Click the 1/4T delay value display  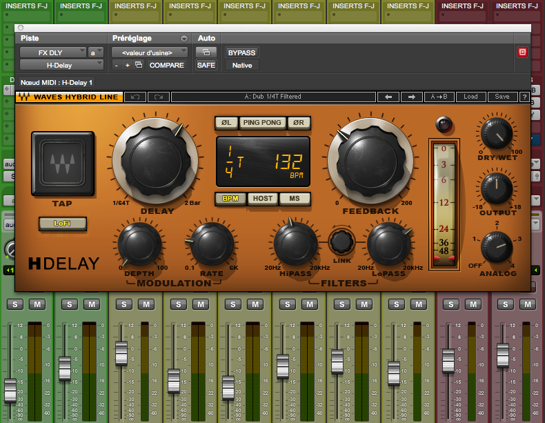[234, 161]
